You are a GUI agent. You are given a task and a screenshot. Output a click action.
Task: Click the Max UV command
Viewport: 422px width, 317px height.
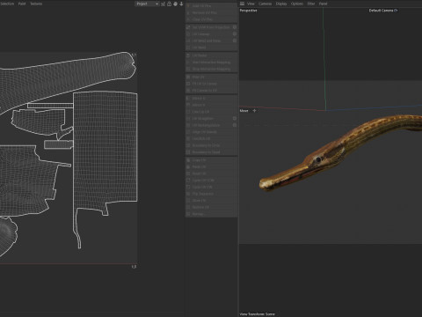coord(211,77)
